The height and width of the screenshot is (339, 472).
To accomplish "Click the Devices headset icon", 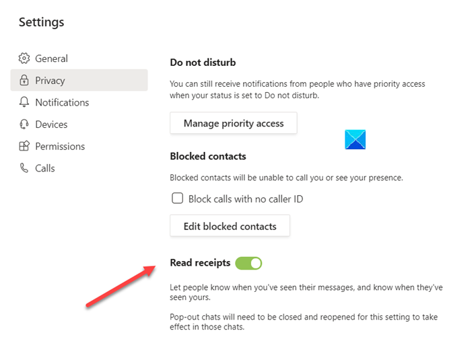I will tap(24, 124).
